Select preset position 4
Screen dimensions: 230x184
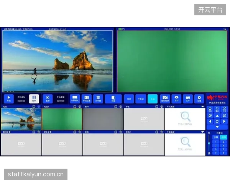[x=223, y=146]
